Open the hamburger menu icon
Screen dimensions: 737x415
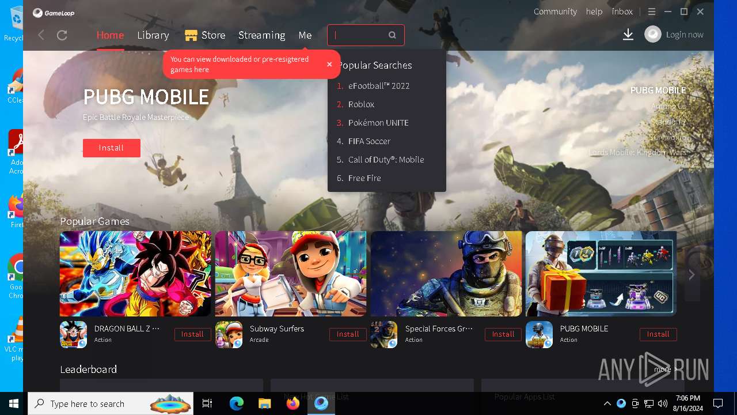(x=652, y=12)
